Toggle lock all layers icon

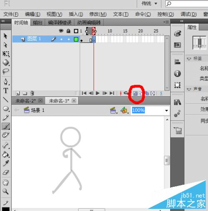(68, 31)
